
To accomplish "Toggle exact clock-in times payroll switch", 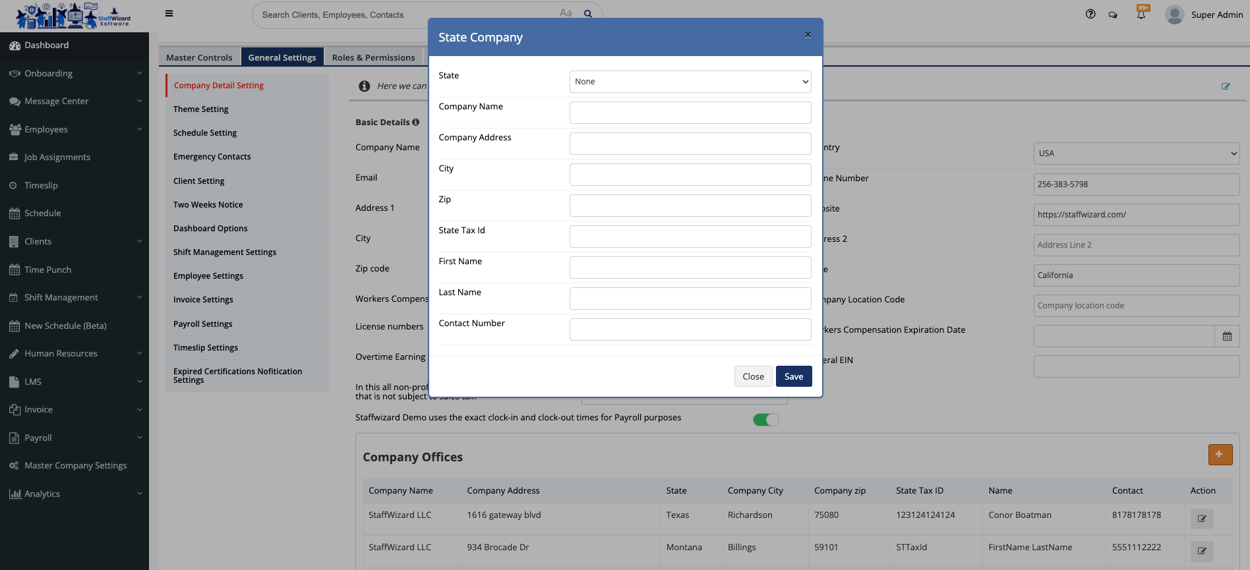I will [765, 420].
